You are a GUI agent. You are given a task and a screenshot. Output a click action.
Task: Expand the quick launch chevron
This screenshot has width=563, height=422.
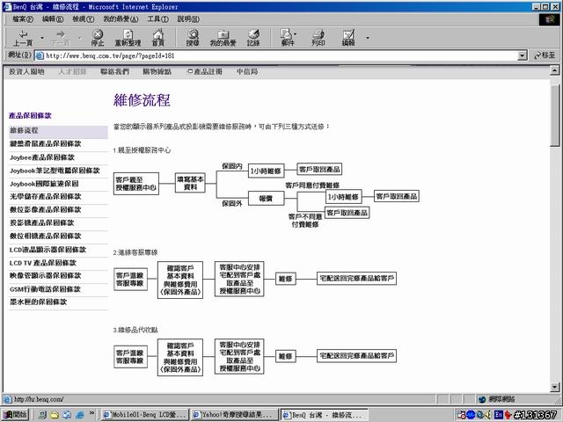click(x=91, y=413)
